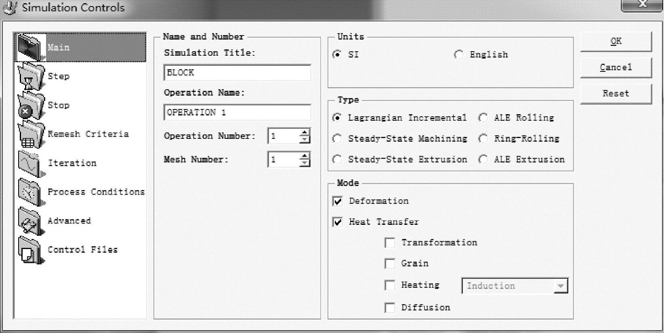Increase the Operation Number spinner
664x333 pixels.
(305, 132)
